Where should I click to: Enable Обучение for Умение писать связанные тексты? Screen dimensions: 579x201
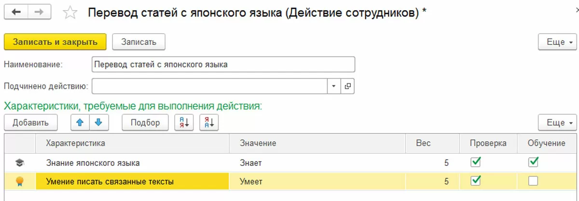tap(533, 181)
